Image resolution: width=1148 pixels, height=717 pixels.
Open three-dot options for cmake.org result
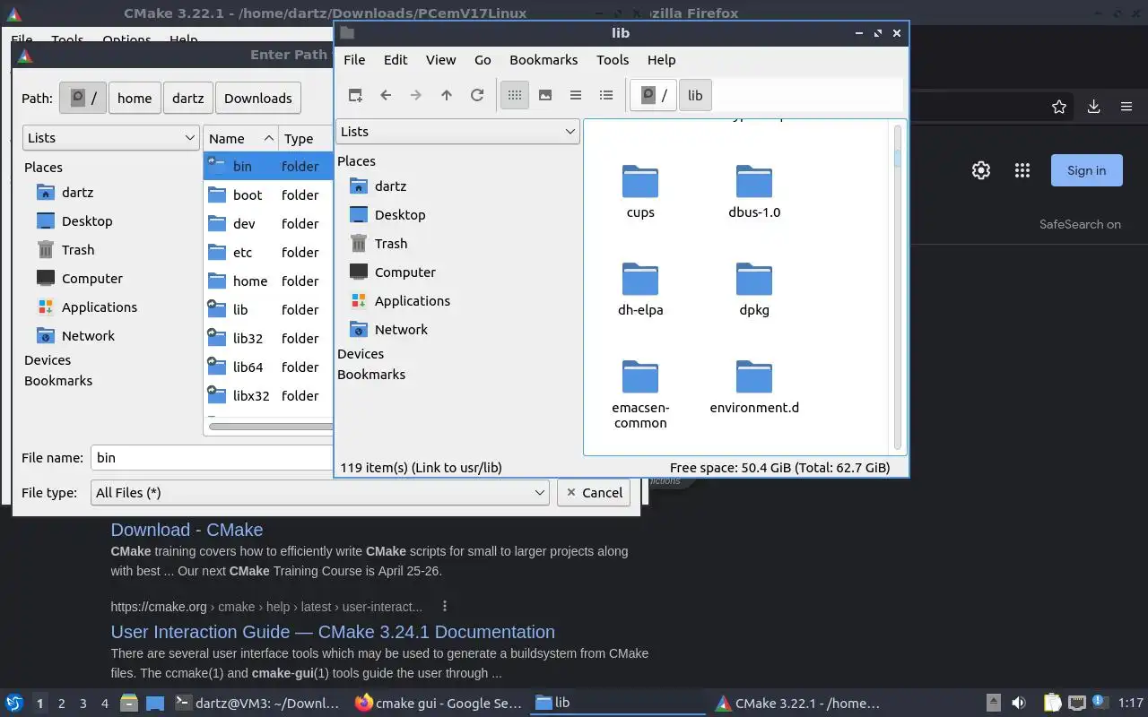(x=444, y=606)
